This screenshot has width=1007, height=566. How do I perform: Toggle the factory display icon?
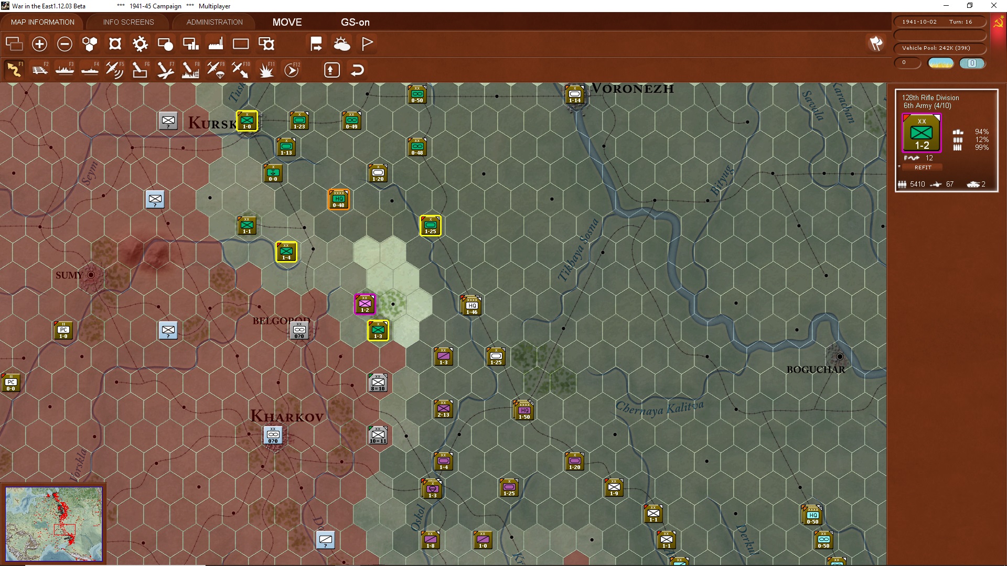click(x=216, y=44)
